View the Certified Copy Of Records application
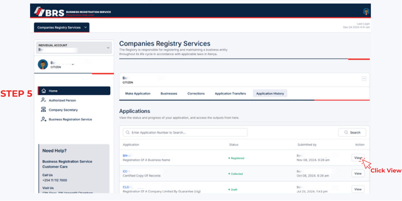This screenshot has width=402, height=201. [x=358, y=174]
